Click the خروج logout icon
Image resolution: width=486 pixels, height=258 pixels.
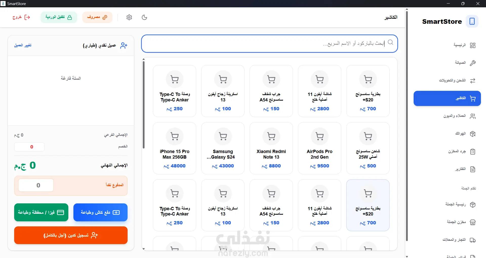click(27, 17)
